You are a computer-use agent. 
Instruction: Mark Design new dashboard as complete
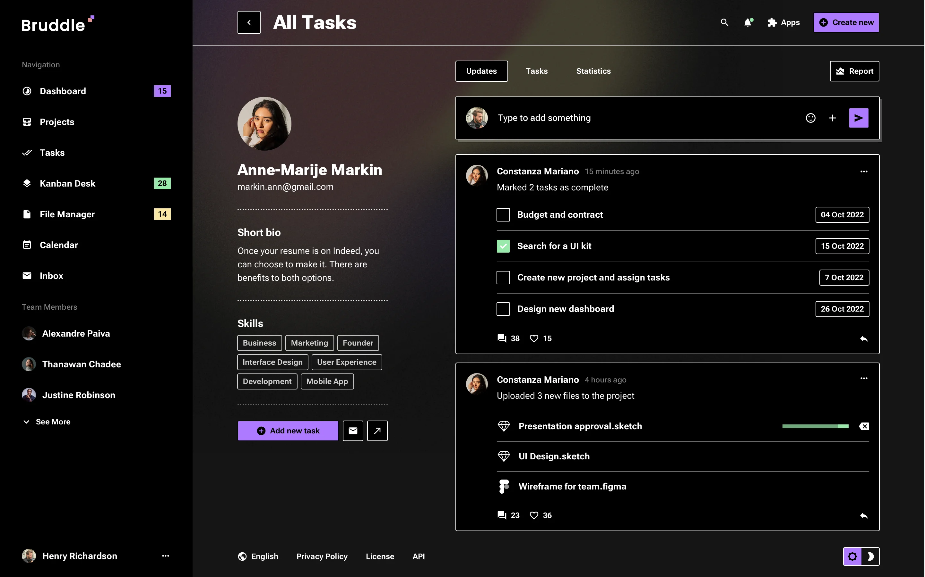(x=503, y=309)
